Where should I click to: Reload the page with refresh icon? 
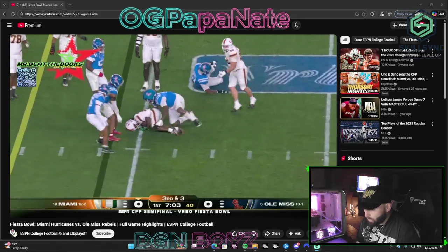click(x=13, y=14)
